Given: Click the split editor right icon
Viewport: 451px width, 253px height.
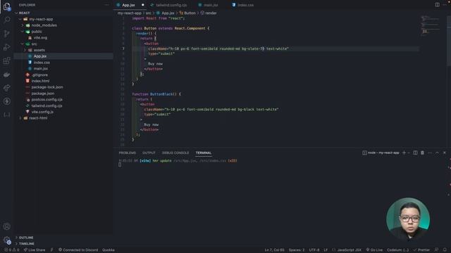Looking at the screenshot, I should coord(437,5).
